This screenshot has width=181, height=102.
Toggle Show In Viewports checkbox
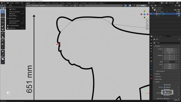(x=165, y=87)
